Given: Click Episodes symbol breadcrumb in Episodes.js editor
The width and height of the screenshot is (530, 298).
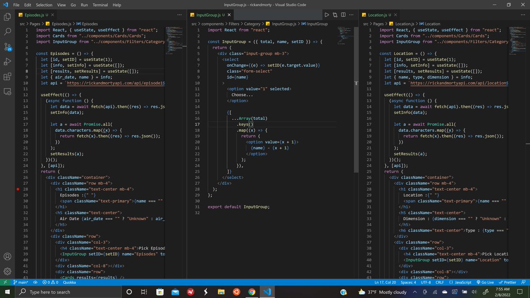Looking at the screenshot, I should [87, 24].
